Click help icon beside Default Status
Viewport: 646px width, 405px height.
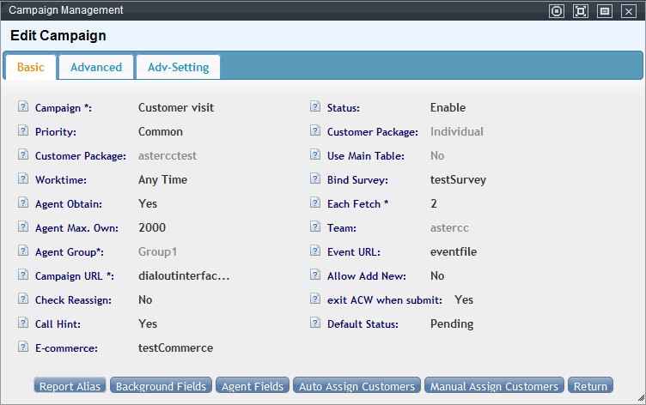point(314,324)
